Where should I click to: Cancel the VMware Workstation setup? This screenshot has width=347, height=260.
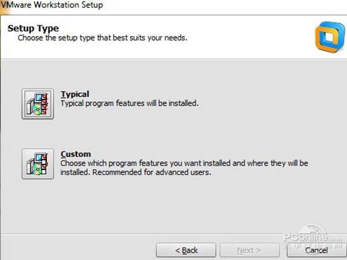coord(316,250)
